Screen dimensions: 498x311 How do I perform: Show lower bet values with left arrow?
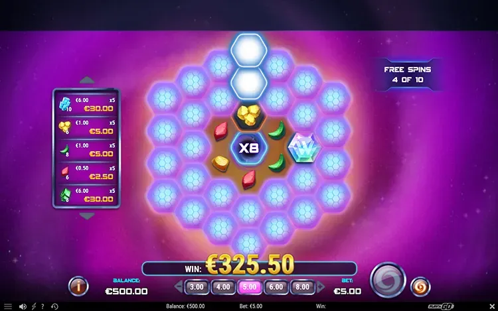[179, 287]
